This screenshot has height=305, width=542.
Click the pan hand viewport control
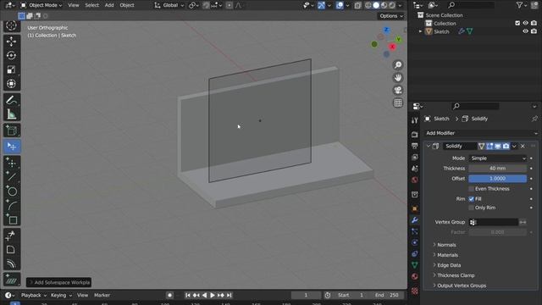[398, 77]
